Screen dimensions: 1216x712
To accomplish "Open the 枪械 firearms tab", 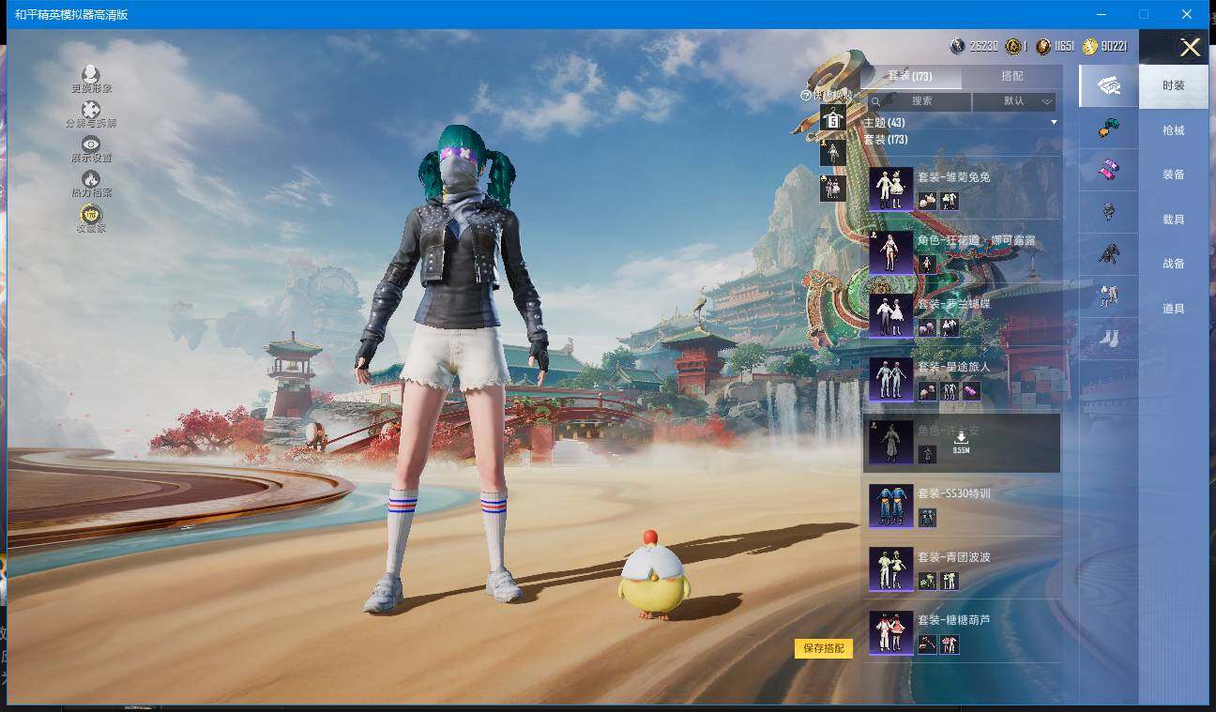I will pos(1173,130).
